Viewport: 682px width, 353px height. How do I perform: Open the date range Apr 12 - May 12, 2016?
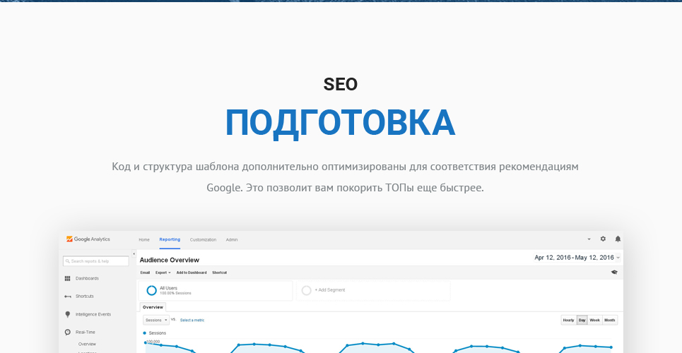[577, 258]
